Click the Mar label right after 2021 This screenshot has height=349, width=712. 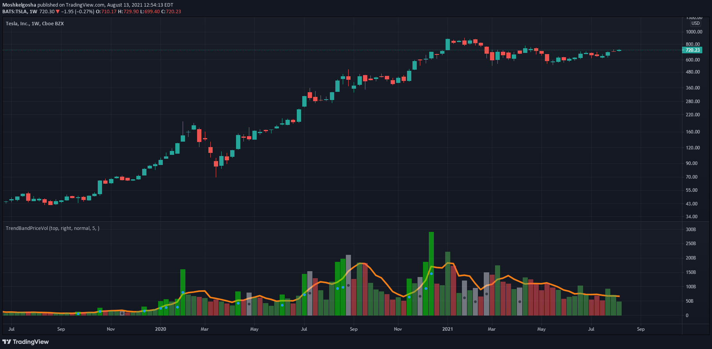pyautogui.click(x=492, y=329)
